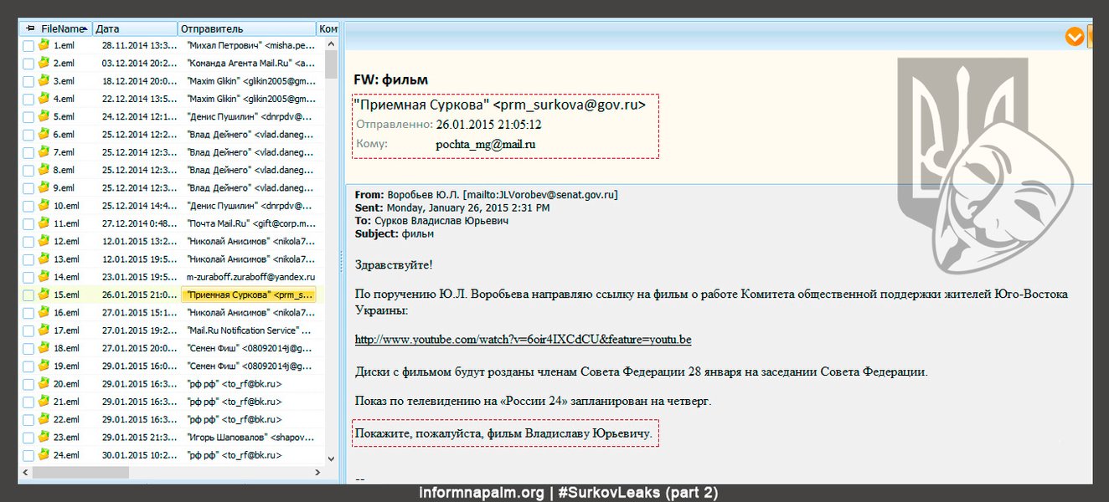Select the 24.eml file row
This screenshot has height=502, width=1109.
pyautogui.click(x=168, y=455)
